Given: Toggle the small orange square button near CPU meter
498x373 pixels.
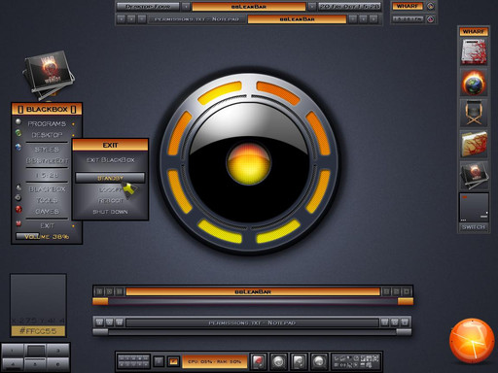Looking at the screenshot, I should (x=173, y=361).
